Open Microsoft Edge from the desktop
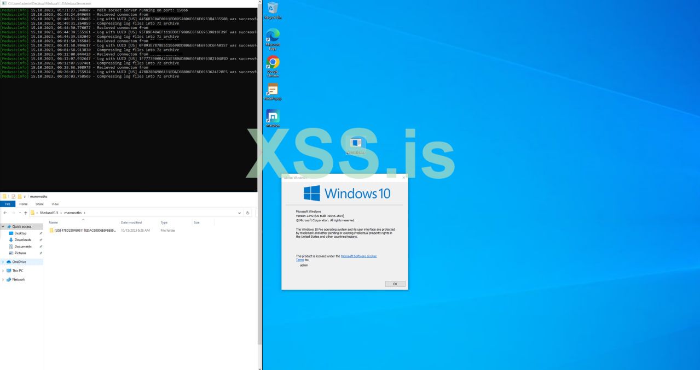 pos(273,37)
